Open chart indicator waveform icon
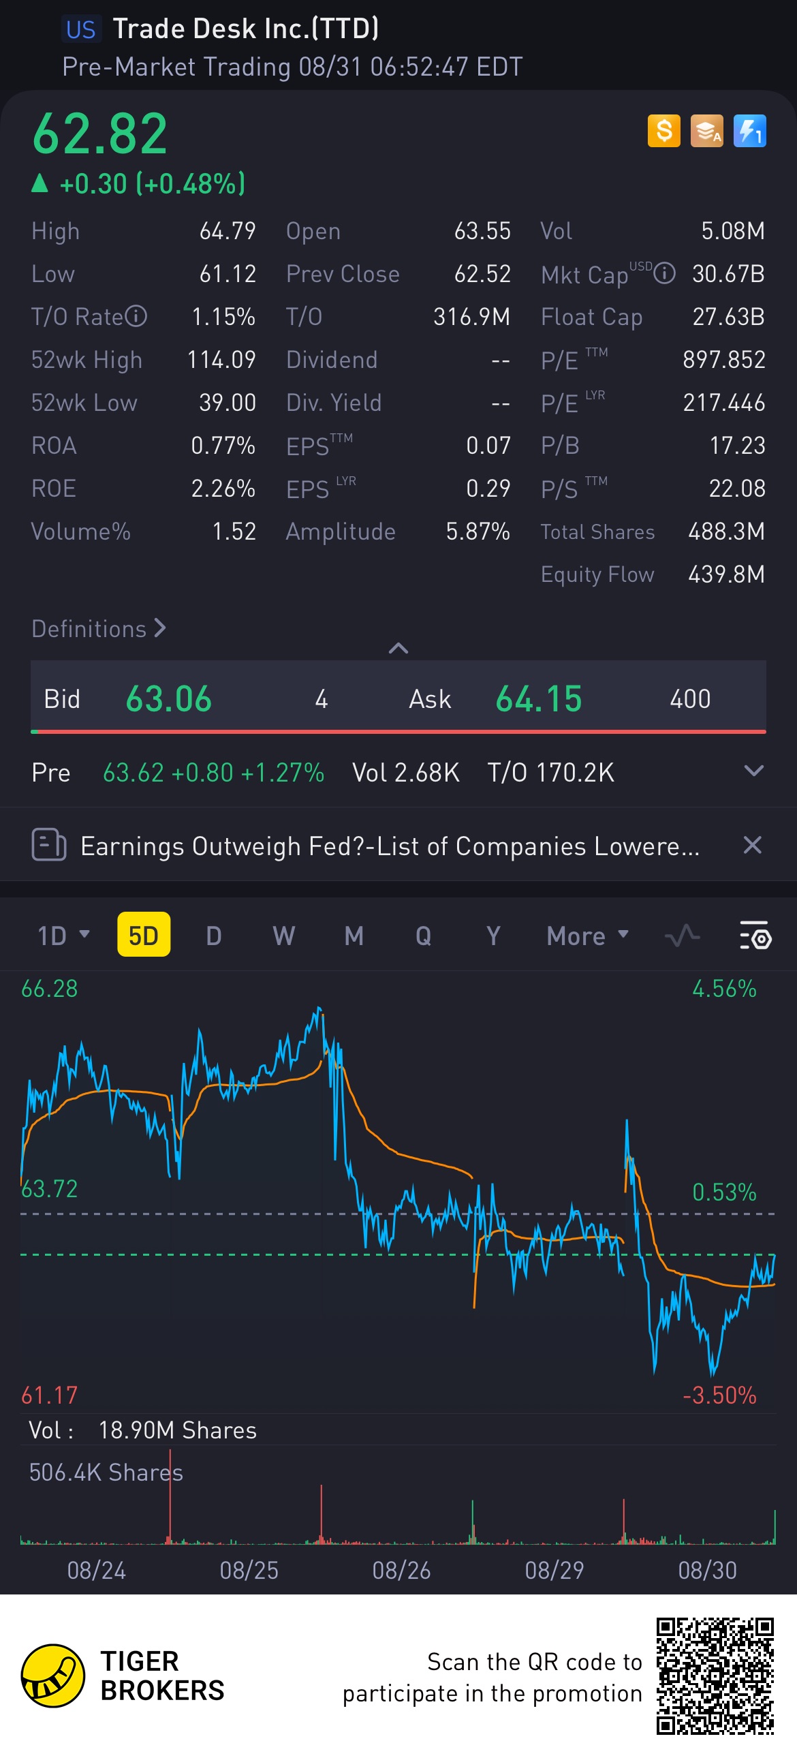This screenshot has height=1758, width=797. click(683, 936)
